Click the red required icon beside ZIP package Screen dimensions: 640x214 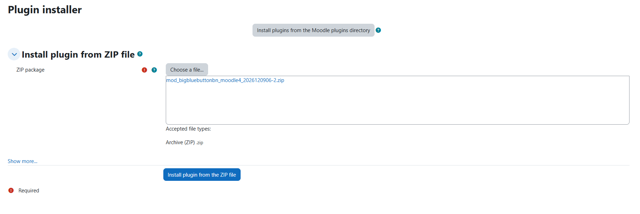coord(144,70)
